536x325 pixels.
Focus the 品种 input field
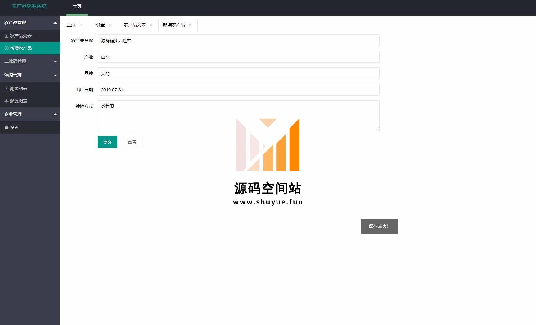tap(239, 73)
